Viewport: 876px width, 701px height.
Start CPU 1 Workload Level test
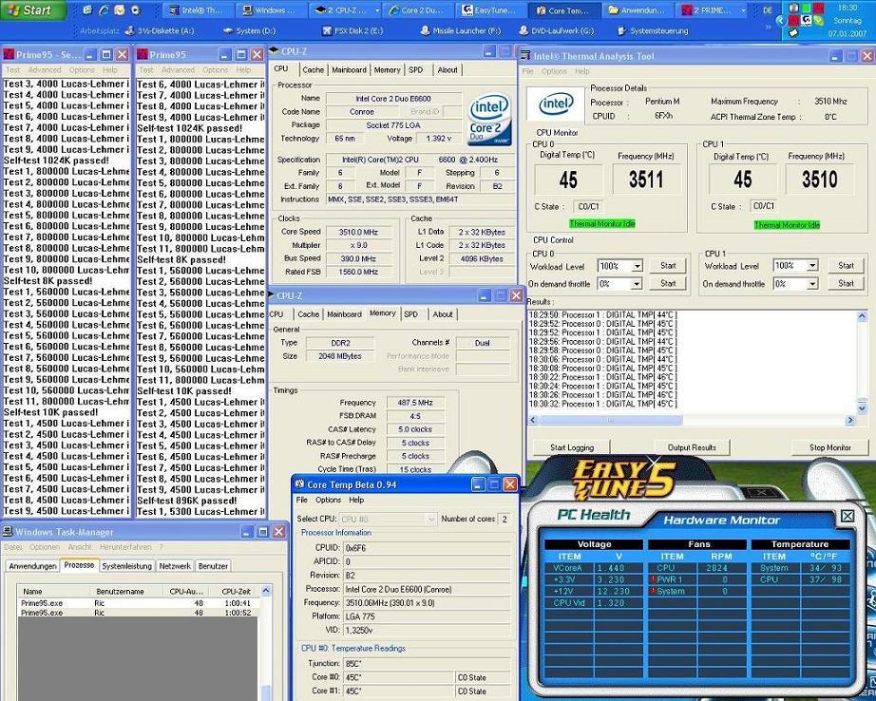[x=846, y=265]
